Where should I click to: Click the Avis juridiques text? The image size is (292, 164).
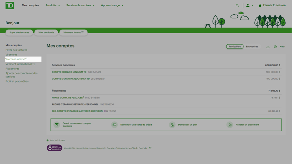tap(57, 140)
